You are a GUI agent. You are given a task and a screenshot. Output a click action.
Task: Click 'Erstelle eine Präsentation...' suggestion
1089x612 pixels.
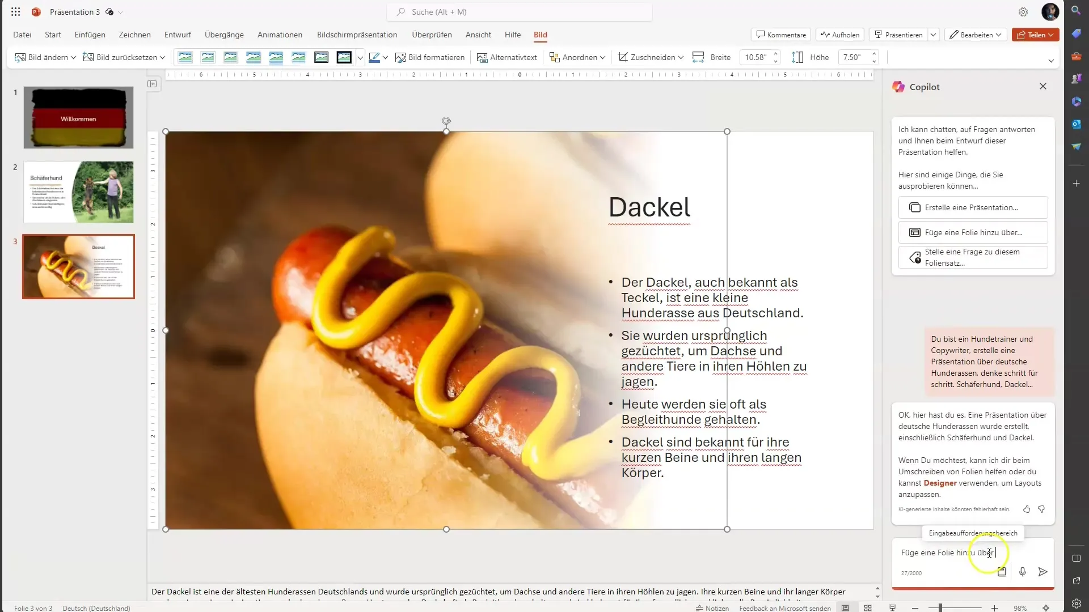click(972, 207)
